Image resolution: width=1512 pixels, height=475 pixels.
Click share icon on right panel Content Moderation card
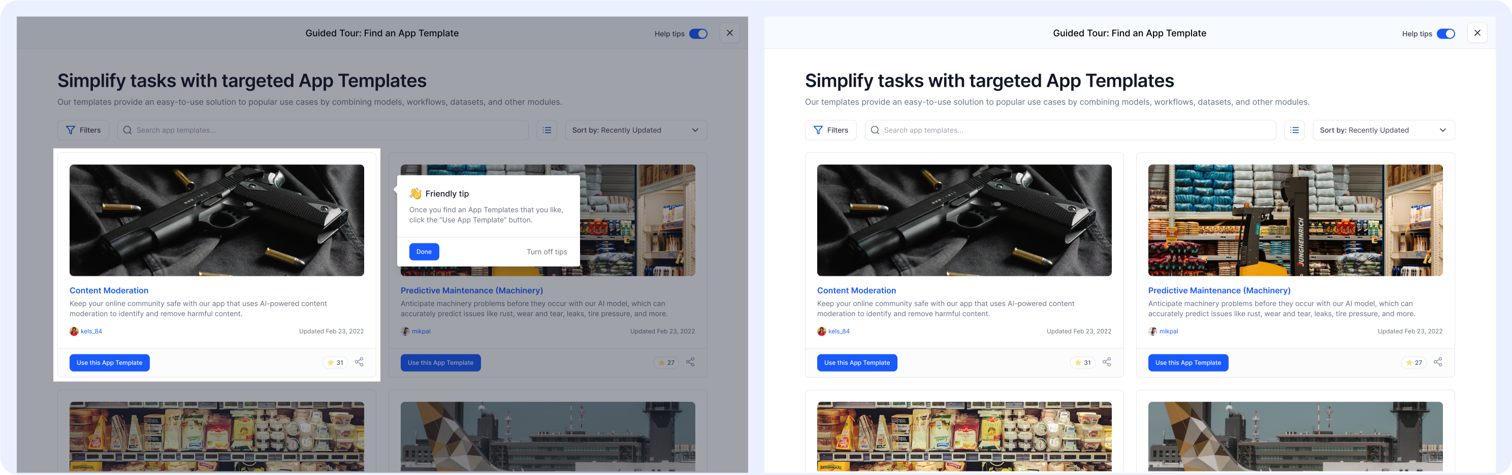(1107, 362)
